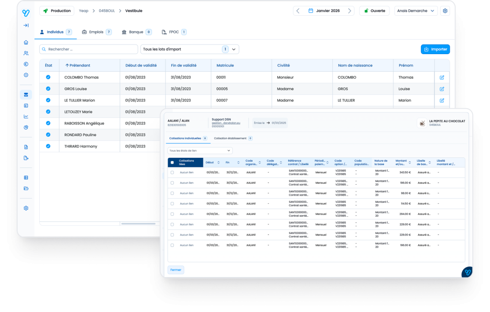Edit the COLOMBO Thomas row
The width and height of the screenshot is (490, 312).
[442, 77]
